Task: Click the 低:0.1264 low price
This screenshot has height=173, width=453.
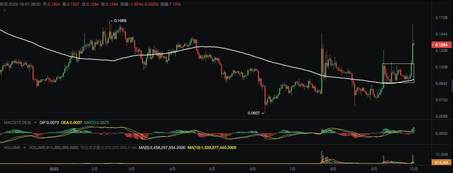Action: [90, 4]
